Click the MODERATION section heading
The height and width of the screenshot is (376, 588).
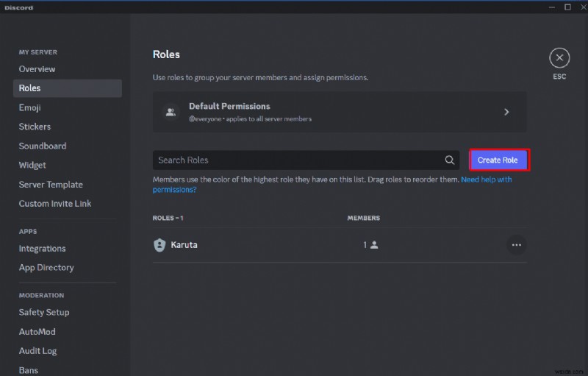41,295
